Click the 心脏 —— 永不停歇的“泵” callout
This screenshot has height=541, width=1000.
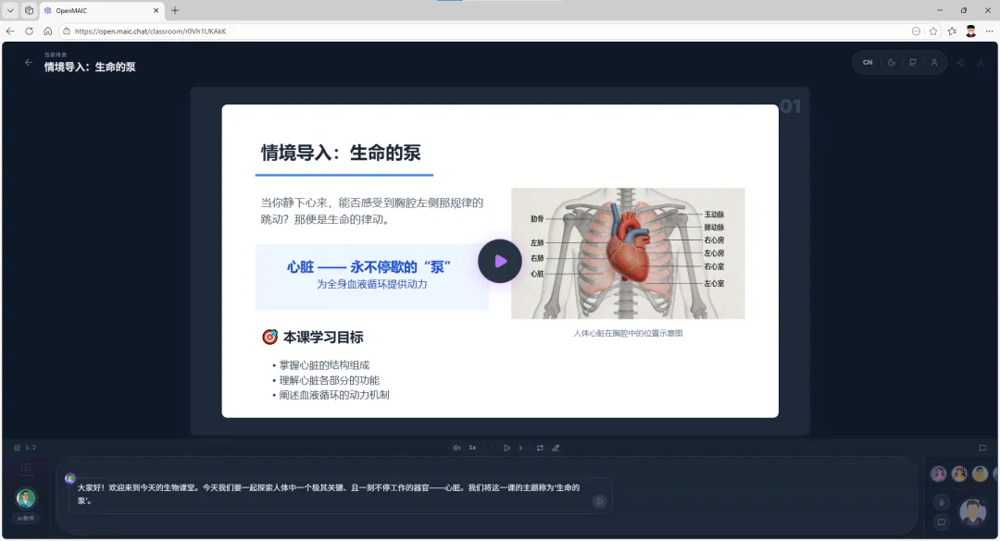tap(369, 267)
